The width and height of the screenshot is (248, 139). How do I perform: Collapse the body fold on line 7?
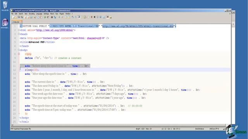19,50
